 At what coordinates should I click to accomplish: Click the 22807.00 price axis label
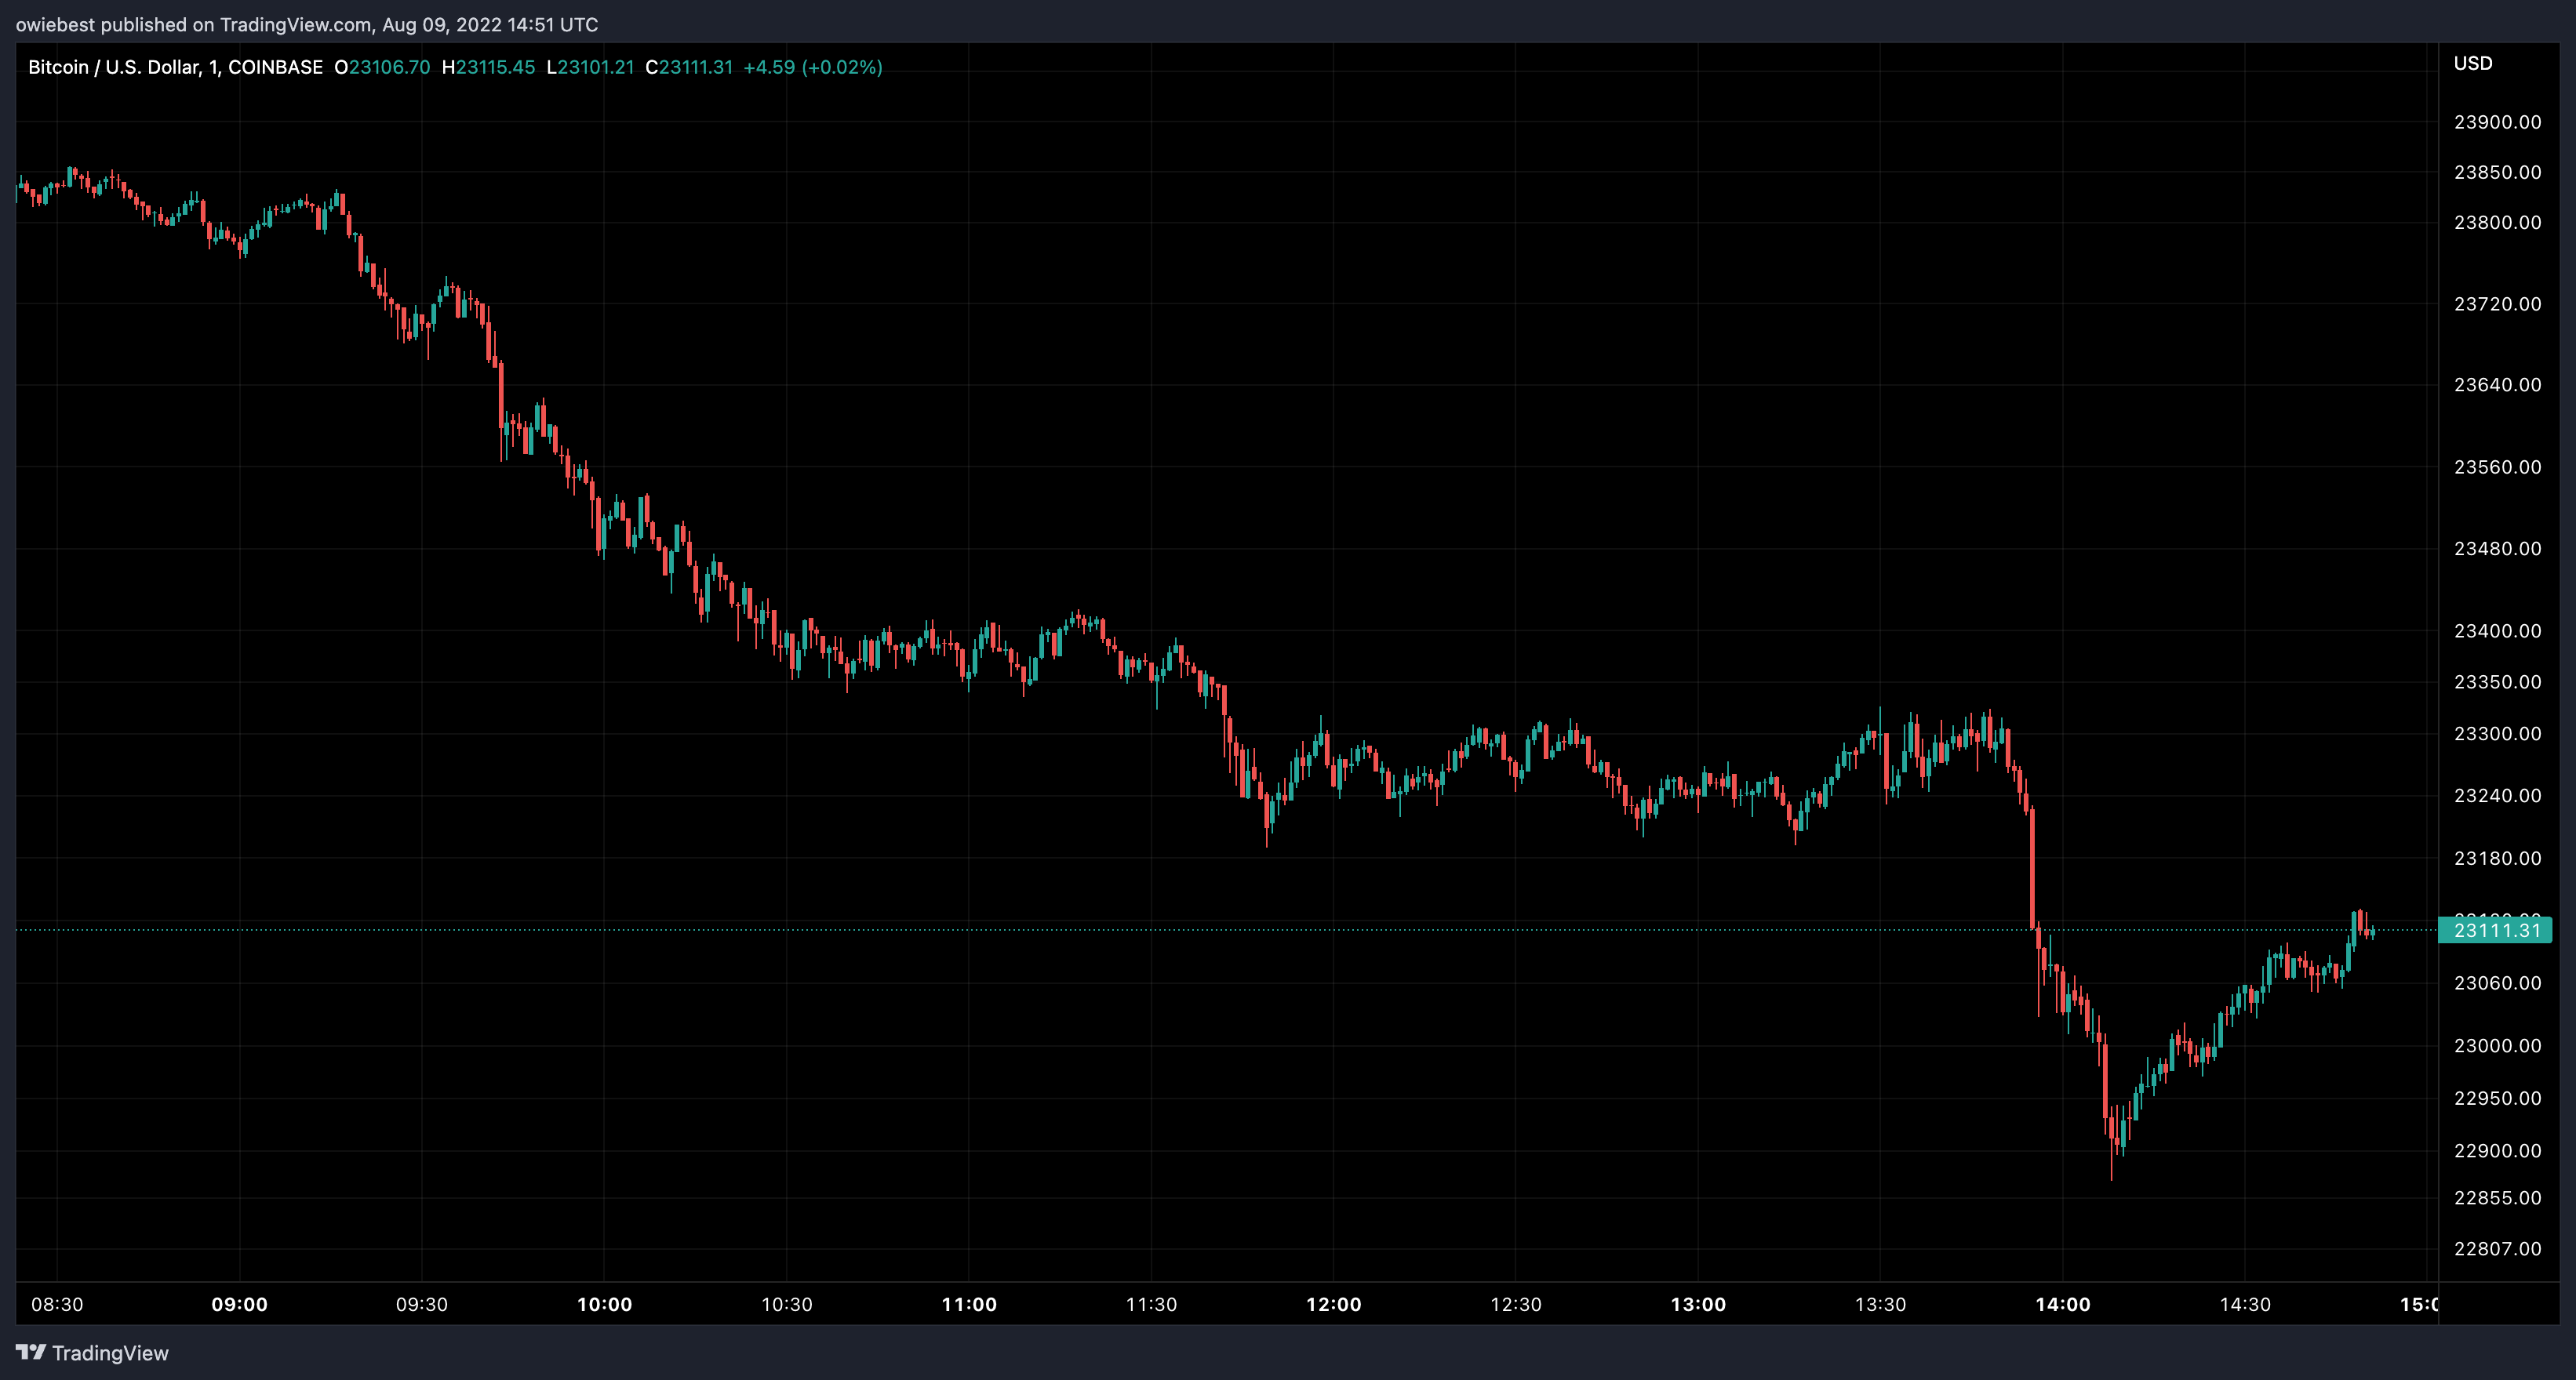tap(2497, 1248)
